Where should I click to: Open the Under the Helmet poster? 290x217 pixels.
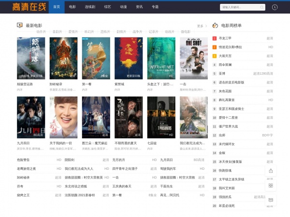[x=161, y=58]
